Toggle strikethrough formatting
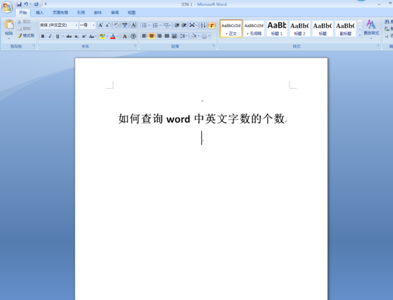The height and width of the screenshot is (300, 393). pos(69,36)
